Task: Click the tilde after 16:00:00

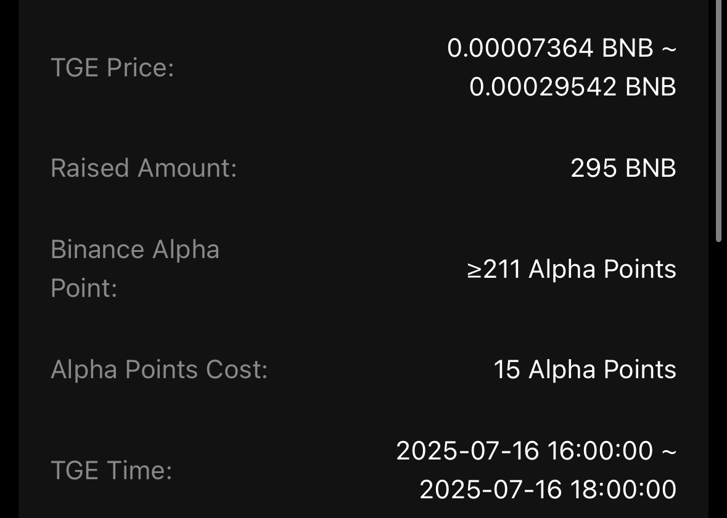Action: click(x=668, y=451)
